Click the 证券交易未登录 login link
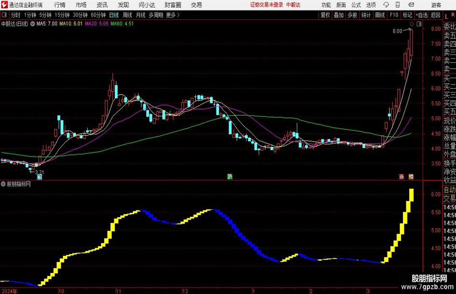The height and width of the screenshot is (294, 456). click(x=266, y=5)
